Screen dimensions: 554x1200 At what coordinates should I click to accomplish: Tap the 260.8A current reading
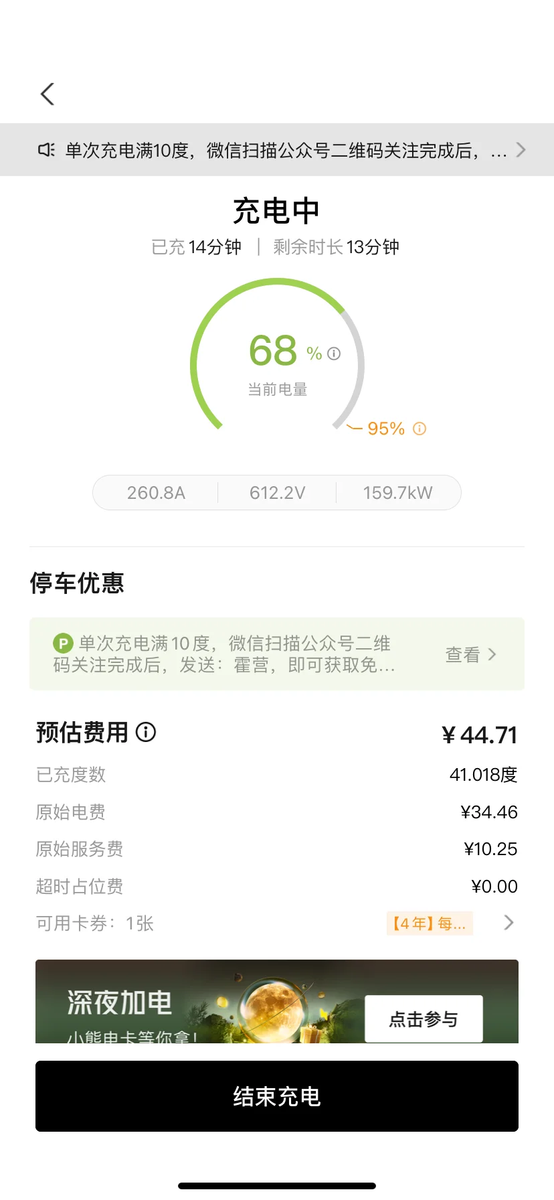(156, 493)
